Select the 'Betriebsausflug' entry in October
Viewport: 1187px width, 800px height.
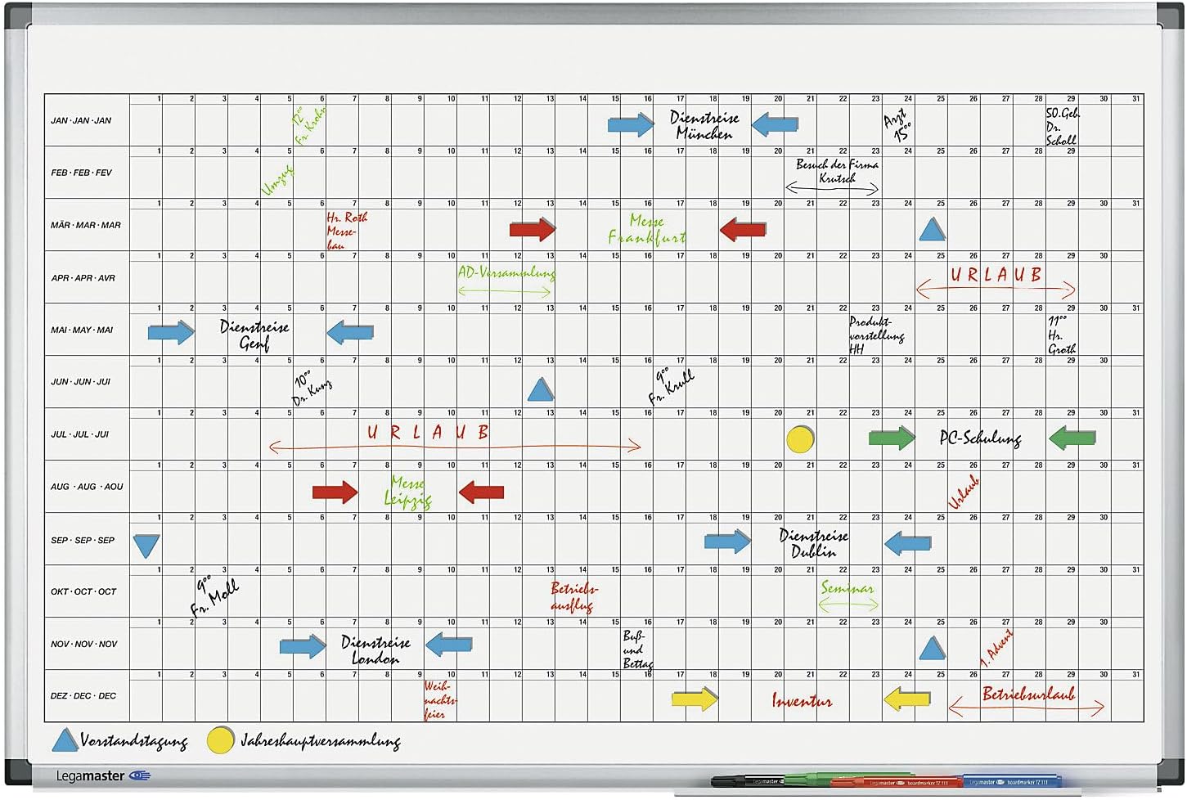[x=573, y=597]
